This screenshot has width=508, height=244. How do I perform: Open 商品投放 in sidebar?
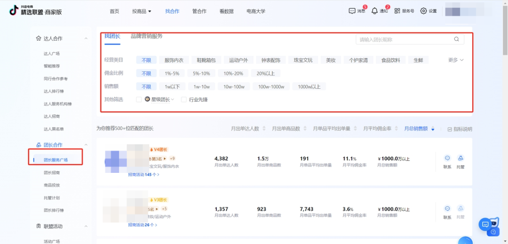pos(52,185)
